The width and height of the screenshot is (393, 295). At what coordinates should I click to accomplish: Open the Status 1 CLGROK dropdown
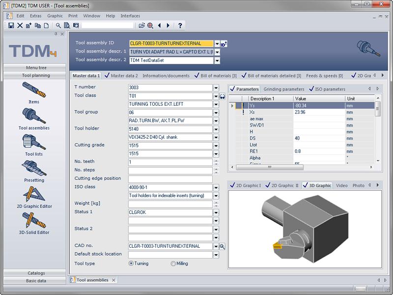[216, 212]
